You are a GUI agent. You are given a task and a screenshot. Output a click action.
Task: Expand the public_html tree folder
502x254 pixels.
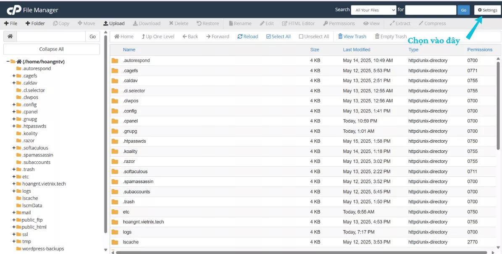coord(14,227)
